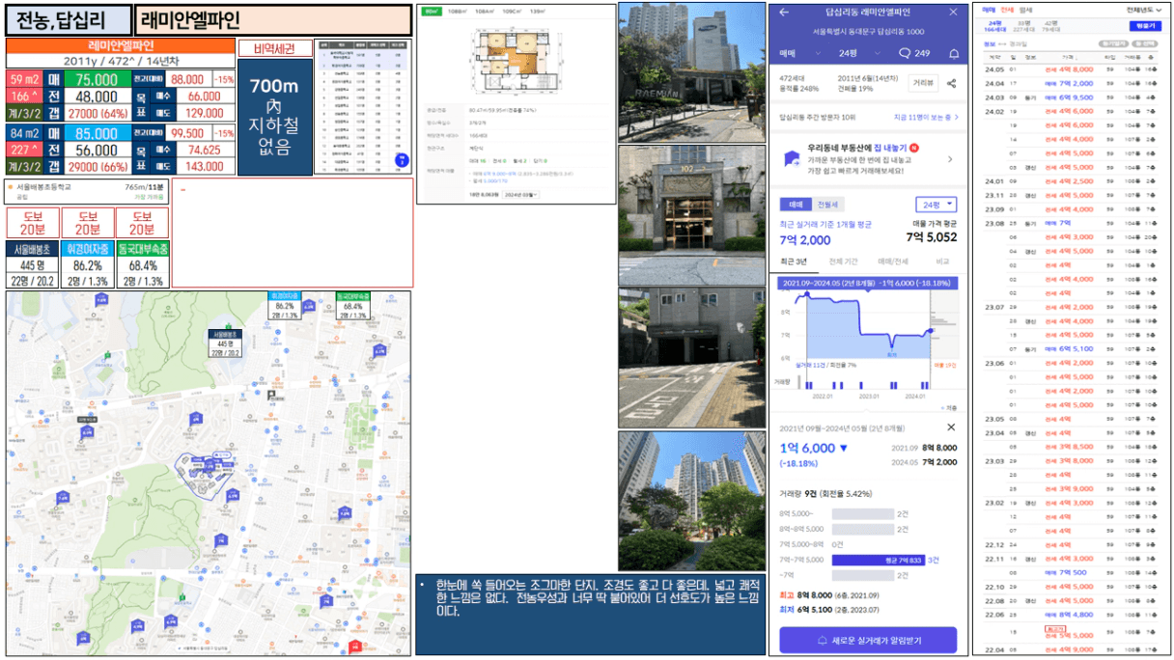Open the 거리뷰 street view button

click(923, 84)
